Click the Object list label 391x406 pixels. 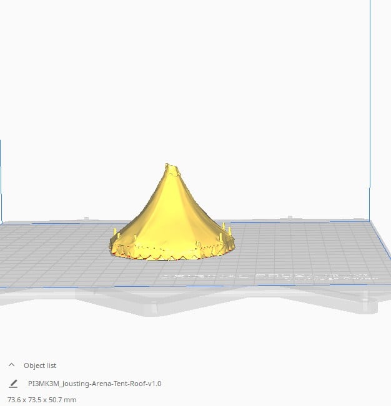point(40,365)
